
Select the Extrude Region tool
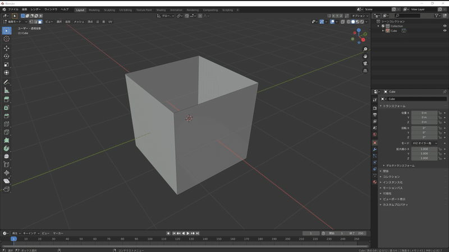(x=7, y=100)
